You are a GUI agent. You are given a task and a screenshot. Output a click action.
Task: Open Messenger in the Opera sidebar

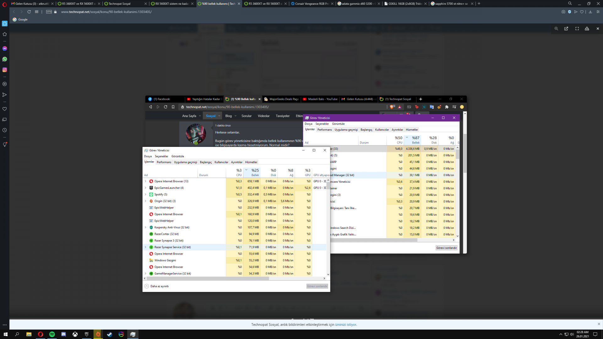tap(5, 49)
